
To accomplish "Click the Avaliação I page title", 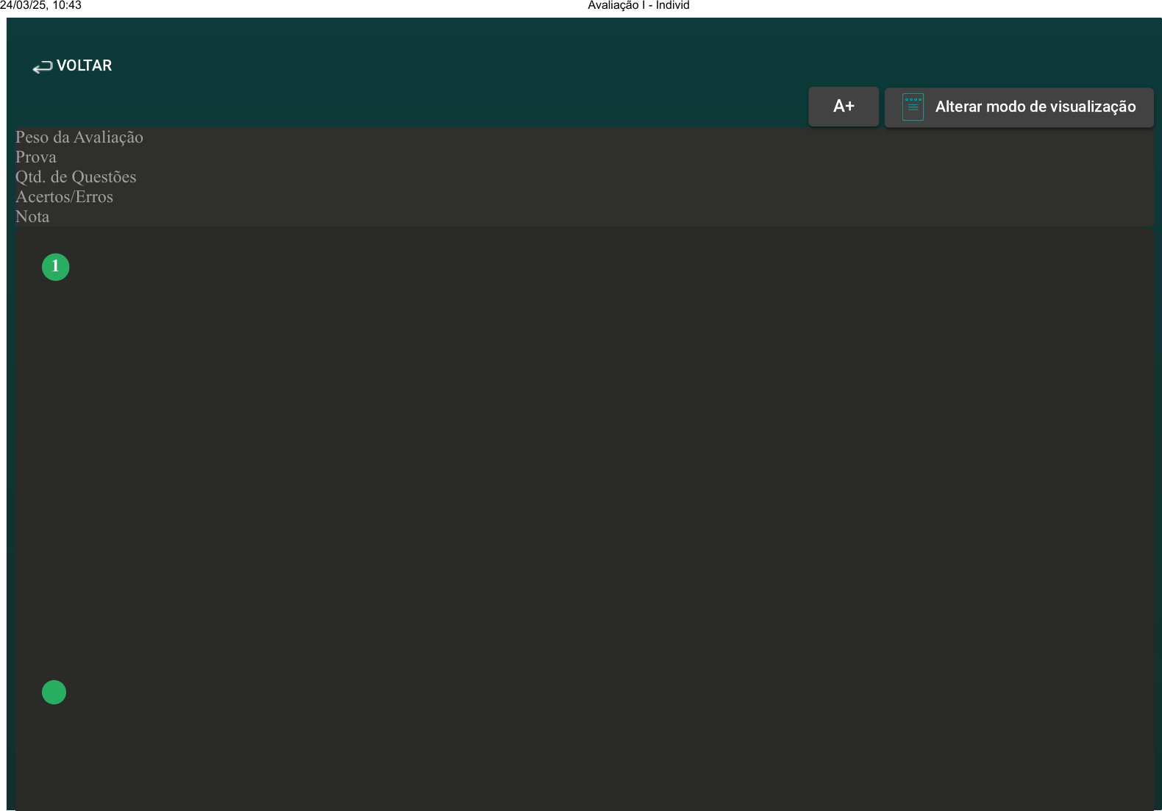I will pos(638,6).
